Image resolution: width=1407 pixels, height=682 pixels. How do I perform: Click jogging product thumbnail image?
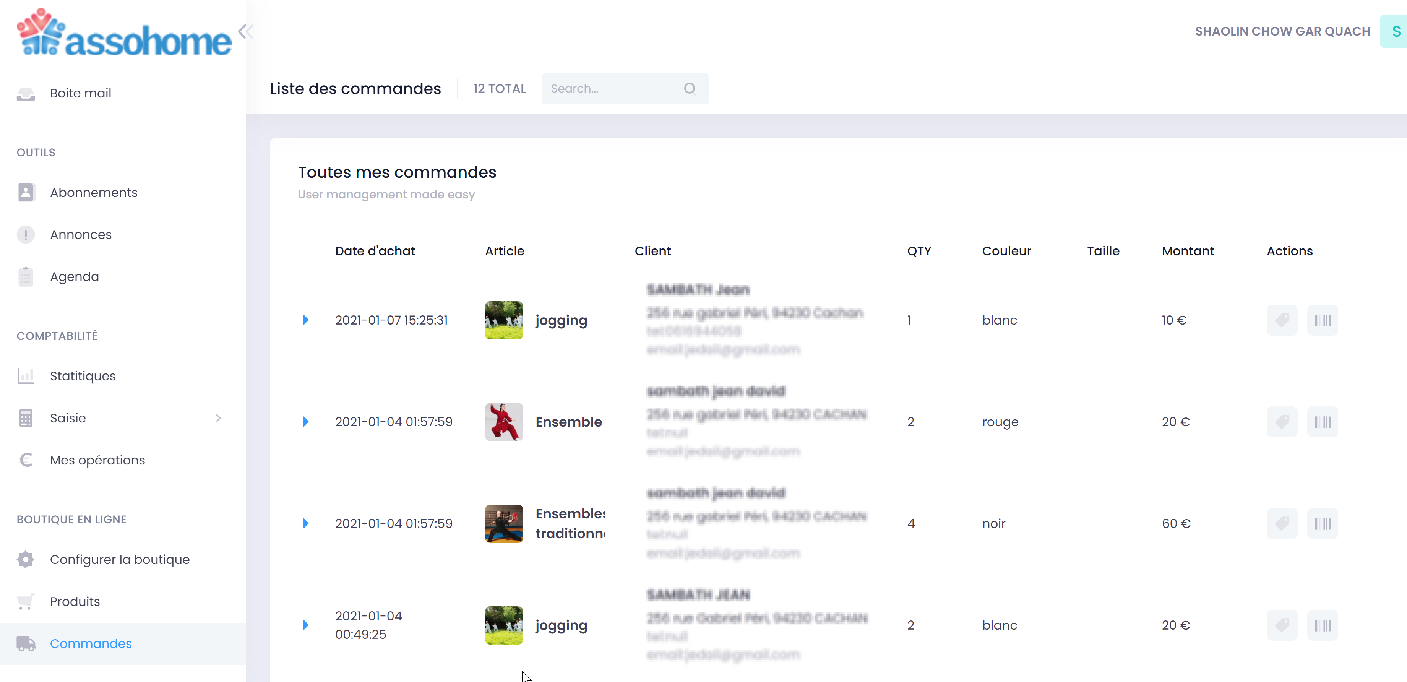[x=503, y=320]
